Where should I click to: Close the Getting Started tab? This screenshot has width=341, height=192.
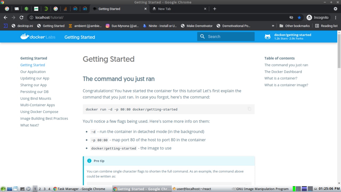[x=145, y=9]
